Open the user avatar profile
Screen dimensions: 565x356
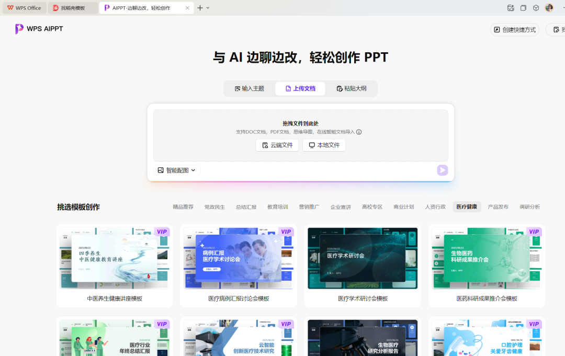[x=549, y=8]
